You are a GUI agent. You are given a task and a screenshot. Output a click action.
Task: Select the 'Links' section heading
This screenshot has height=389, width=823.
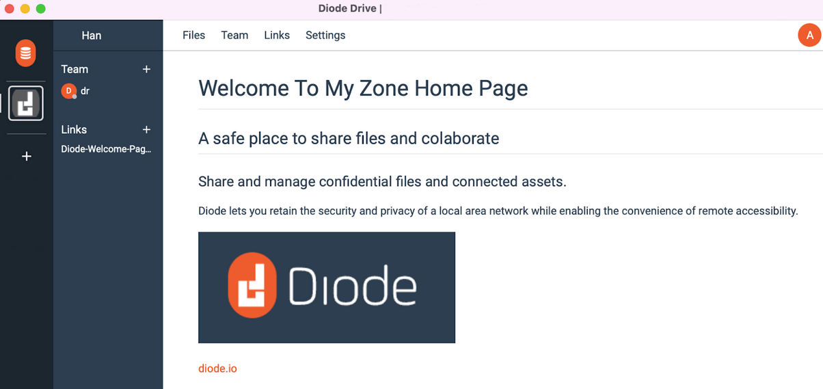74,129
